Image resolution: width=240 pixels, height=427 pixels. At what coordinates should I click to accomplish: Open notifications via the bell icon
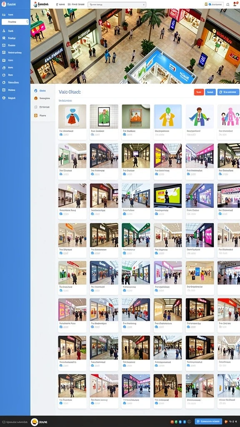(x=228, y=5)
